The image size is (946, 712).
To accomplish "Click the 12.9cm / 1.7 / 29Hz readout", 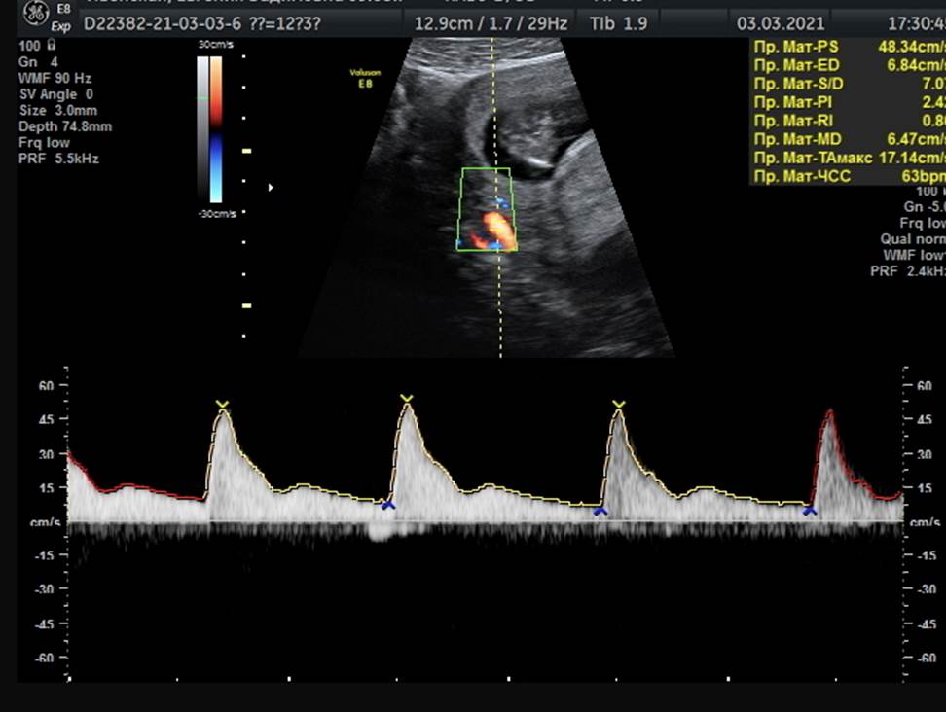I will (x=491, y=23).
